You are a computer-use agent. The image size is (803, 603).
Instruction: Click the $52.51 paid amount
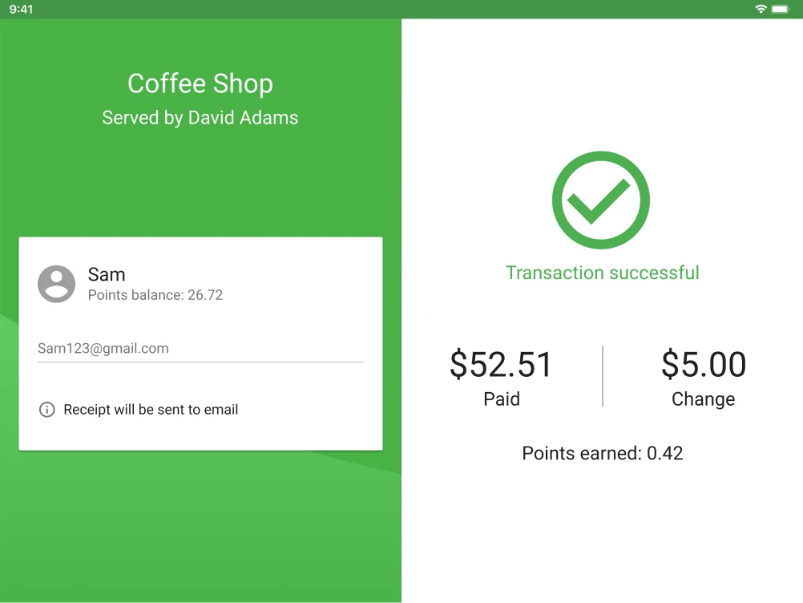[502, 365]
